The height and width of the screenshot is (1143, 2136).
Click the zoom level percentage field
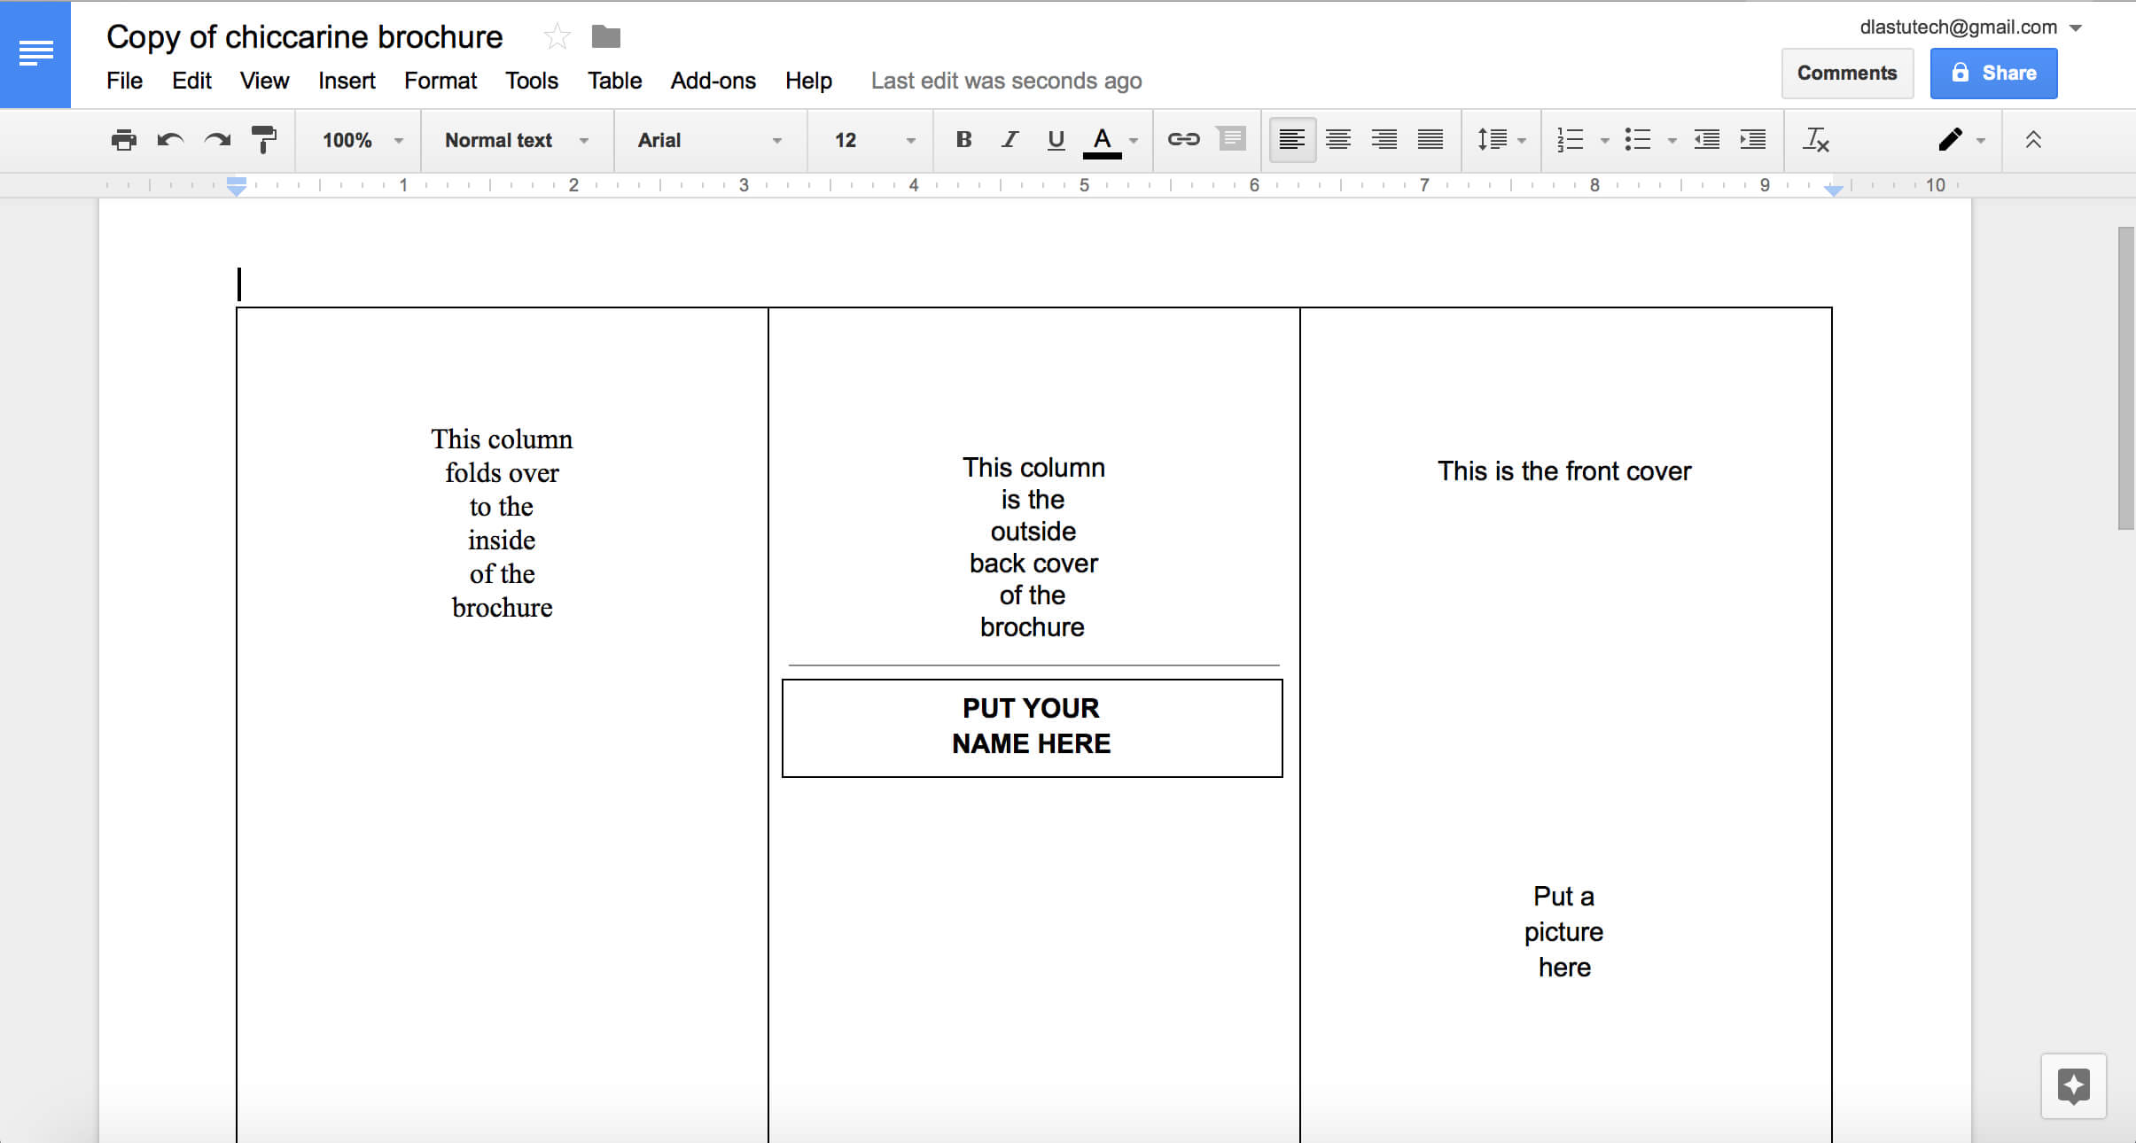click(x=349, y=140)
